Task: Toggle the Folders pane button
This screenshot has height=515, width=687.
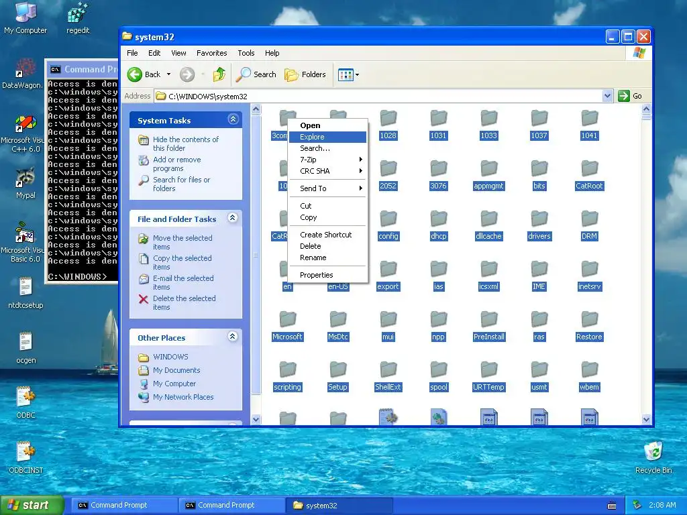Action: [305, 74]
